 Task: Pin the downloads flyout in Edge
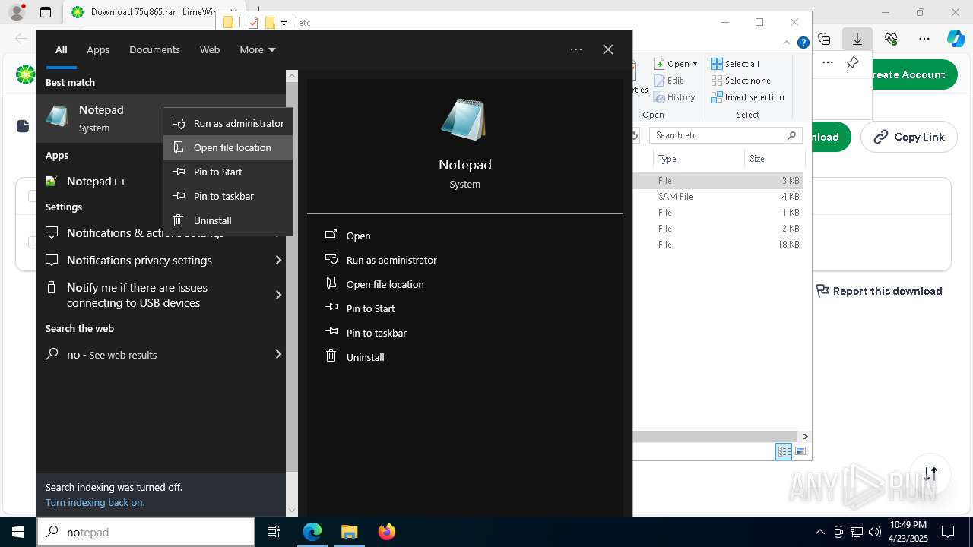click(x=852, y=63)
